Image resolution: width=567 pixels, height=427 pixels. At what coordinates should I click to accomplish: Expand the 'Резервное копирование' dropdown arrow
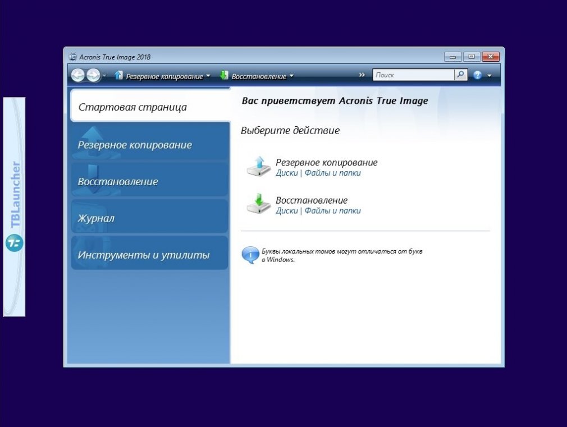[x=208, y=76]
